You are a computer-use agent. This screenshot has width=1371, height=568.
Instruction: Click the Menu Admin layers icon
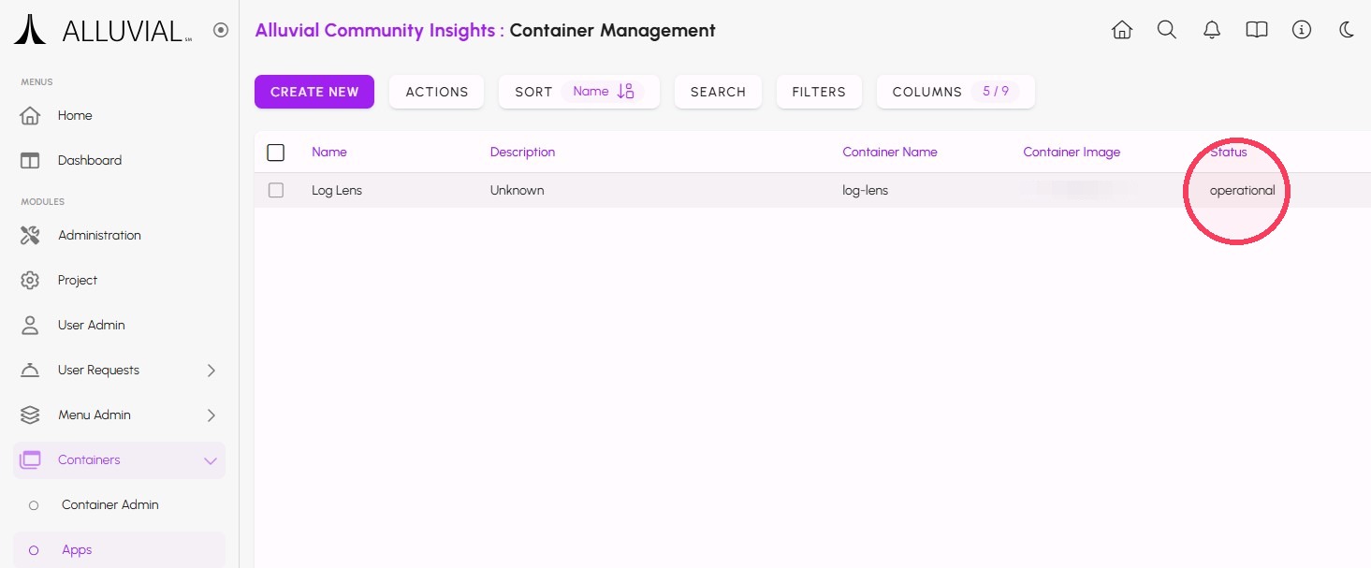pyautogui.click(x=30, y=415)
